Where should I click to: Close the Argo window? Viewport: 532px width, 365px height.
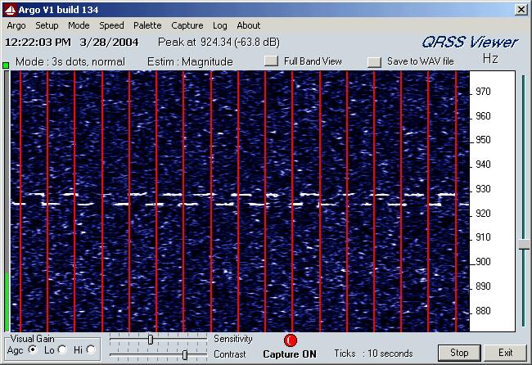521,9
